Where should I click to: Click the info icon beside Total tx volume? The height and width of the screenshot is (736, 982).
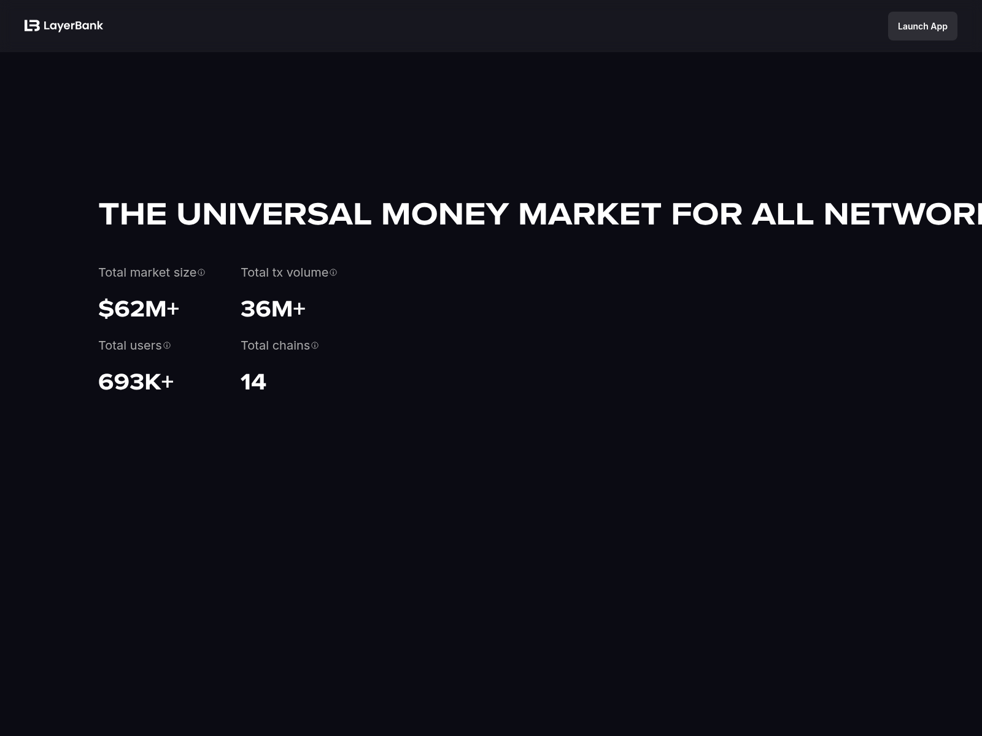point(333,272)
